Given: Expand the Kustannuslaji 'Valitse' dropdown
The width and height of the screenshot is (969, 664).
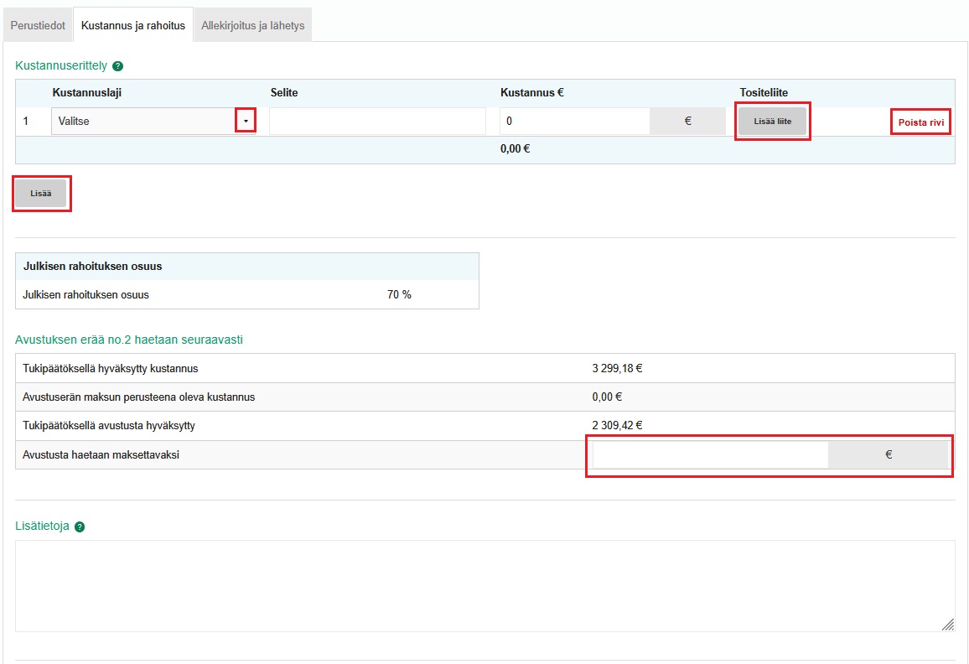Looking at the screenshot, I should click(245, 121).
